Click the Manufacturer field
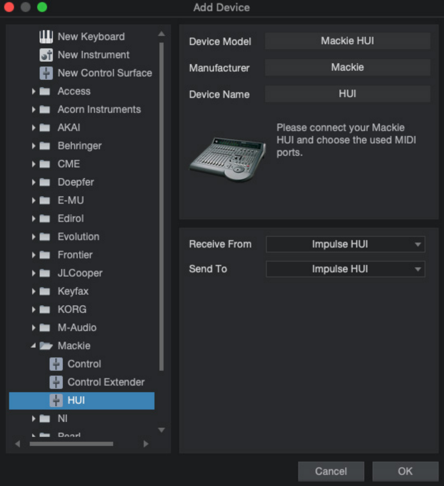The width and height of the screenshot is (444, 486). tap(348, 67)
